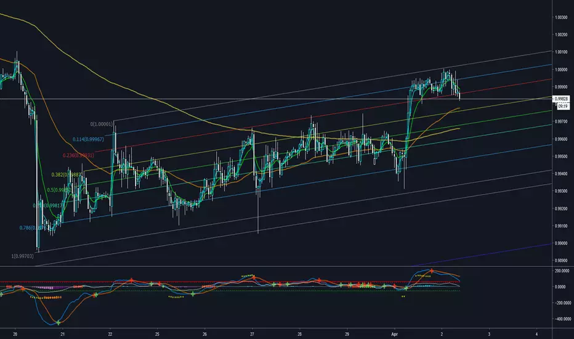Click the Apr label on time axis
The height and width of the screenshot is (339, 574).
tap(394, 334)
